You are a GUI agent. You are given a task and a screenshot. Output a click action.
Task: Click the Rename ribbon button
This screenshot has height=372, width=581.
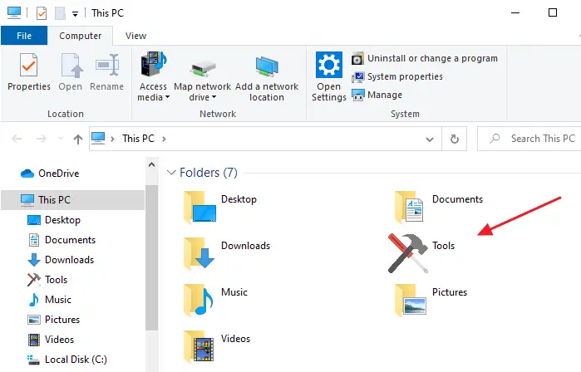tap(106, 72)
